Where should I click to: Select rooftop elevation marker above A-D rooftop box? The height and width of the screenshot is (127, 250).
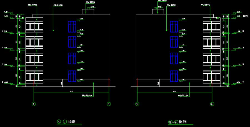91,7
